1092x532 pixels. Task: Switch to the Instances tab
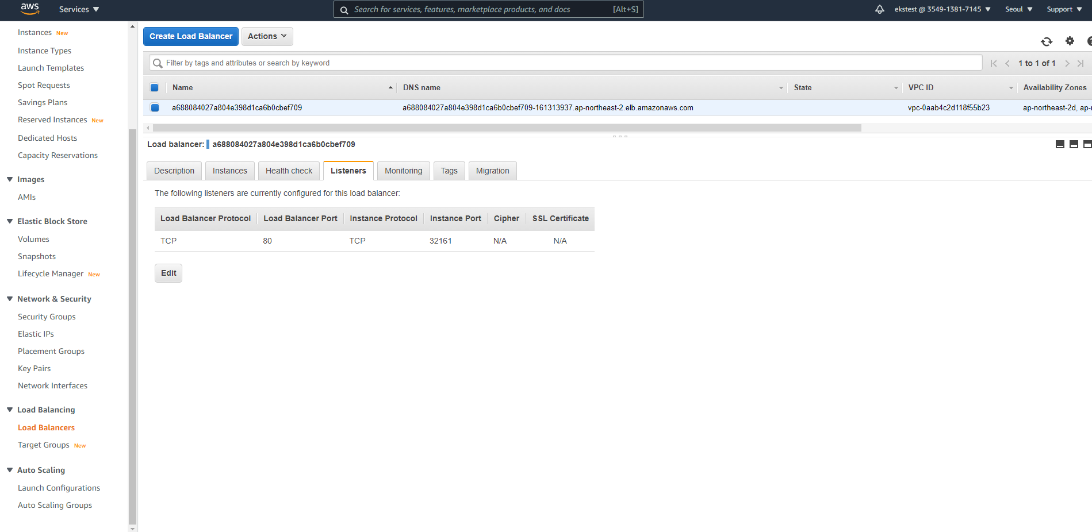[230, 171]
